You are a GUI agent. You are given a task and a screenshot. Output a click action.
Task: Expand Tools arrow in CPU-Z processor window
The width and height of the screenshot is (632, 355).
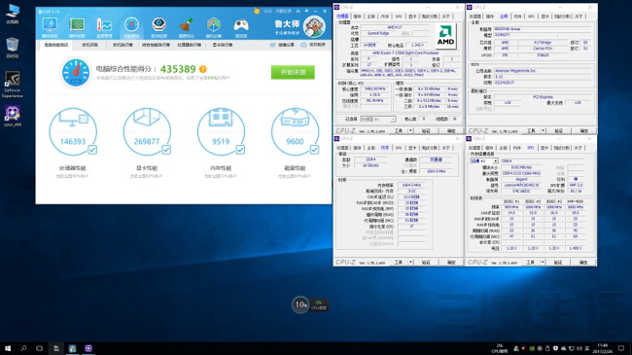click(410, 130)
